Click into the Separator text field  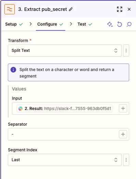click(63, 134)
